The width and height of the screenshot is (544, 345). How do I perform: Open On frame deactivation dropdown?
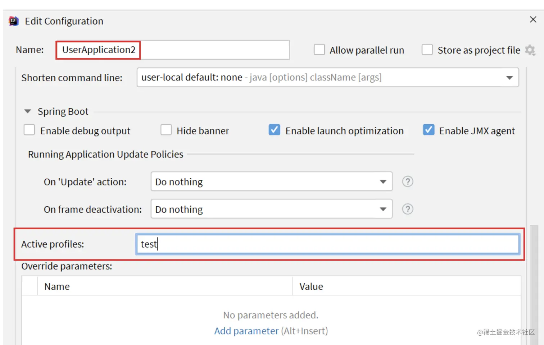coord(383,210)
